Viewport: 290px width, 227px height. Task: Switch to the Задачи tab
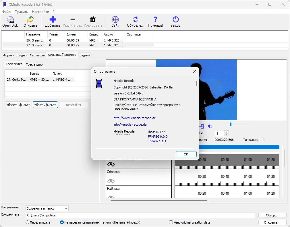tap(85, 55)
